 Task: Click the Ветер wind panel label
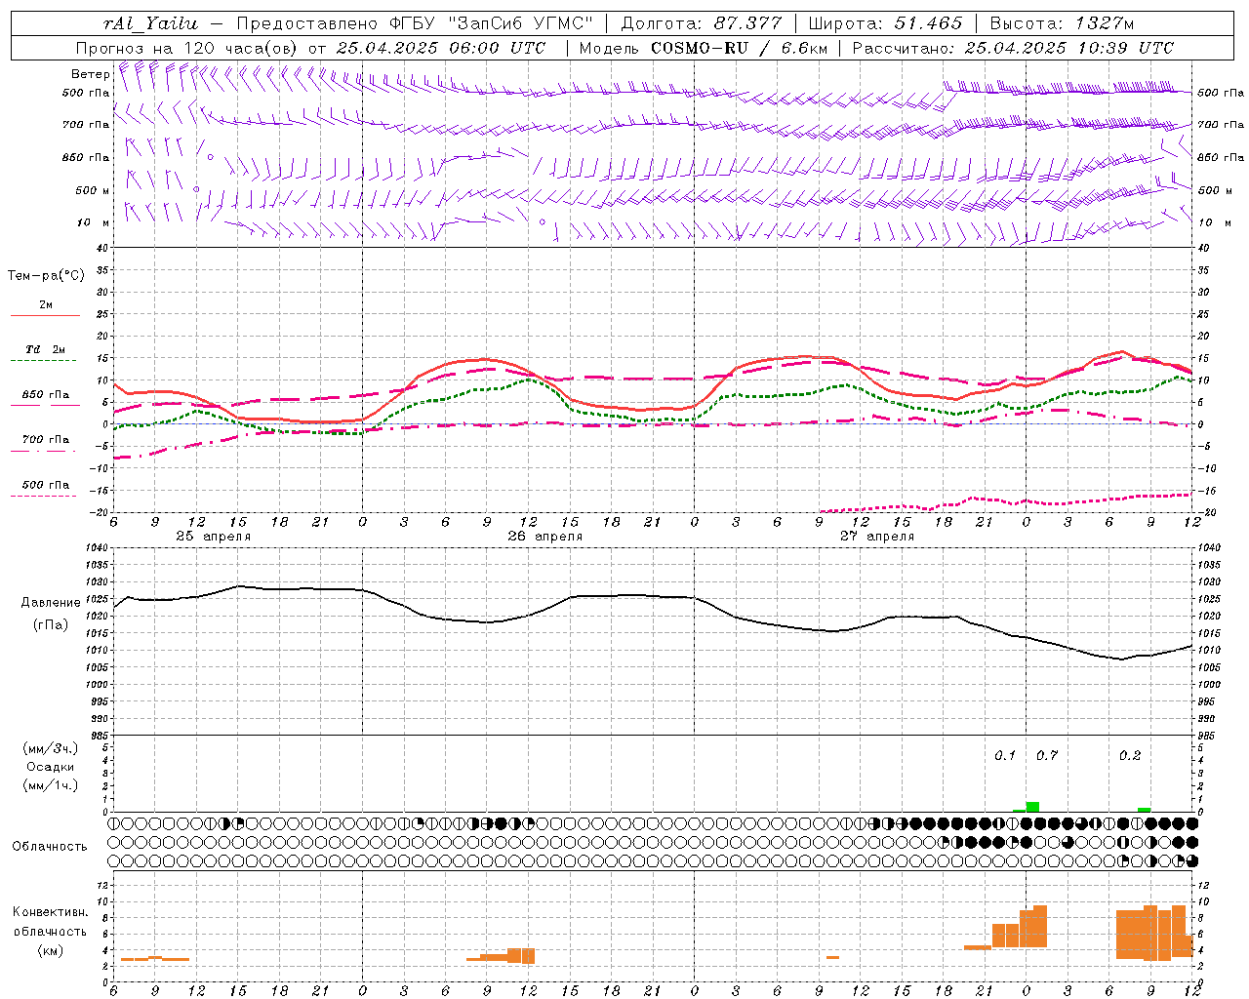click(90, 74)
